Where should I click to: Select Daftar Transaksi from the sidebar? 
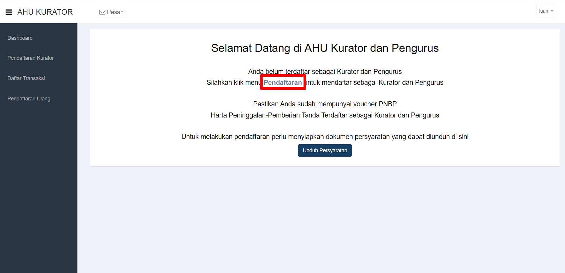pyautogui.click(x=26, y=78)
